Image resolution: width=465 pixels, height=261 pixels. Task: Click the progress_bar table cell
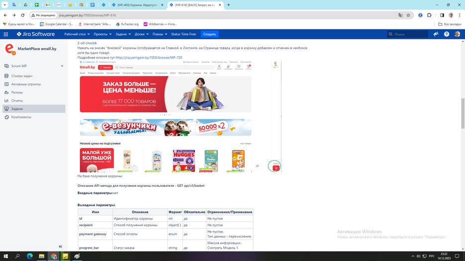[95, 248]
